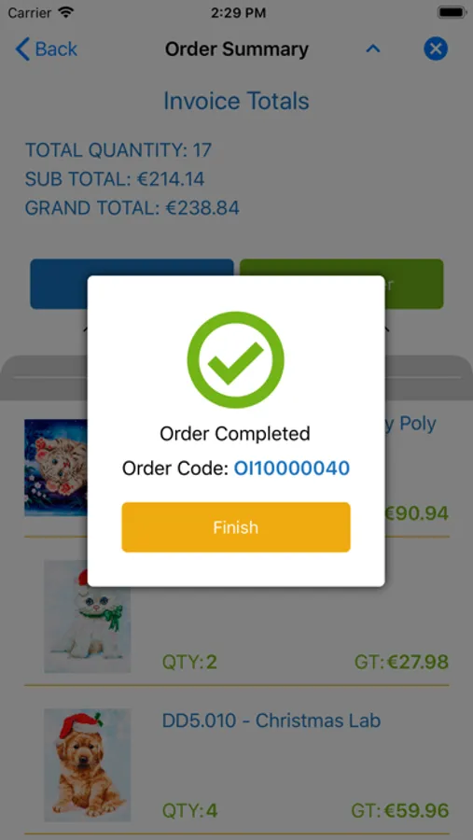Tap the Finish button
This screenshot has width=473, height=840.
point(236,527)
